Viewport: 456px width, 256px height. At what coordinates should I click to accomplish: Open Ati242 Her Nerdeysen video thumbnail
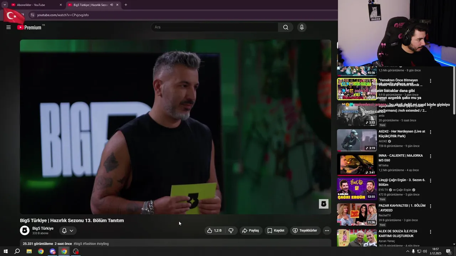click(x=357, y=140)
